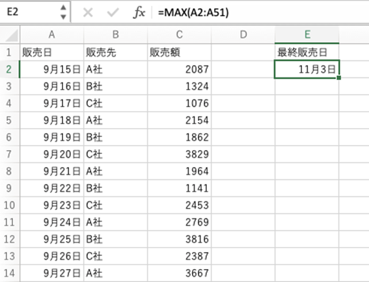Confirm the formula with the checkmark icon
369x282 pixels.
point(113,12)
